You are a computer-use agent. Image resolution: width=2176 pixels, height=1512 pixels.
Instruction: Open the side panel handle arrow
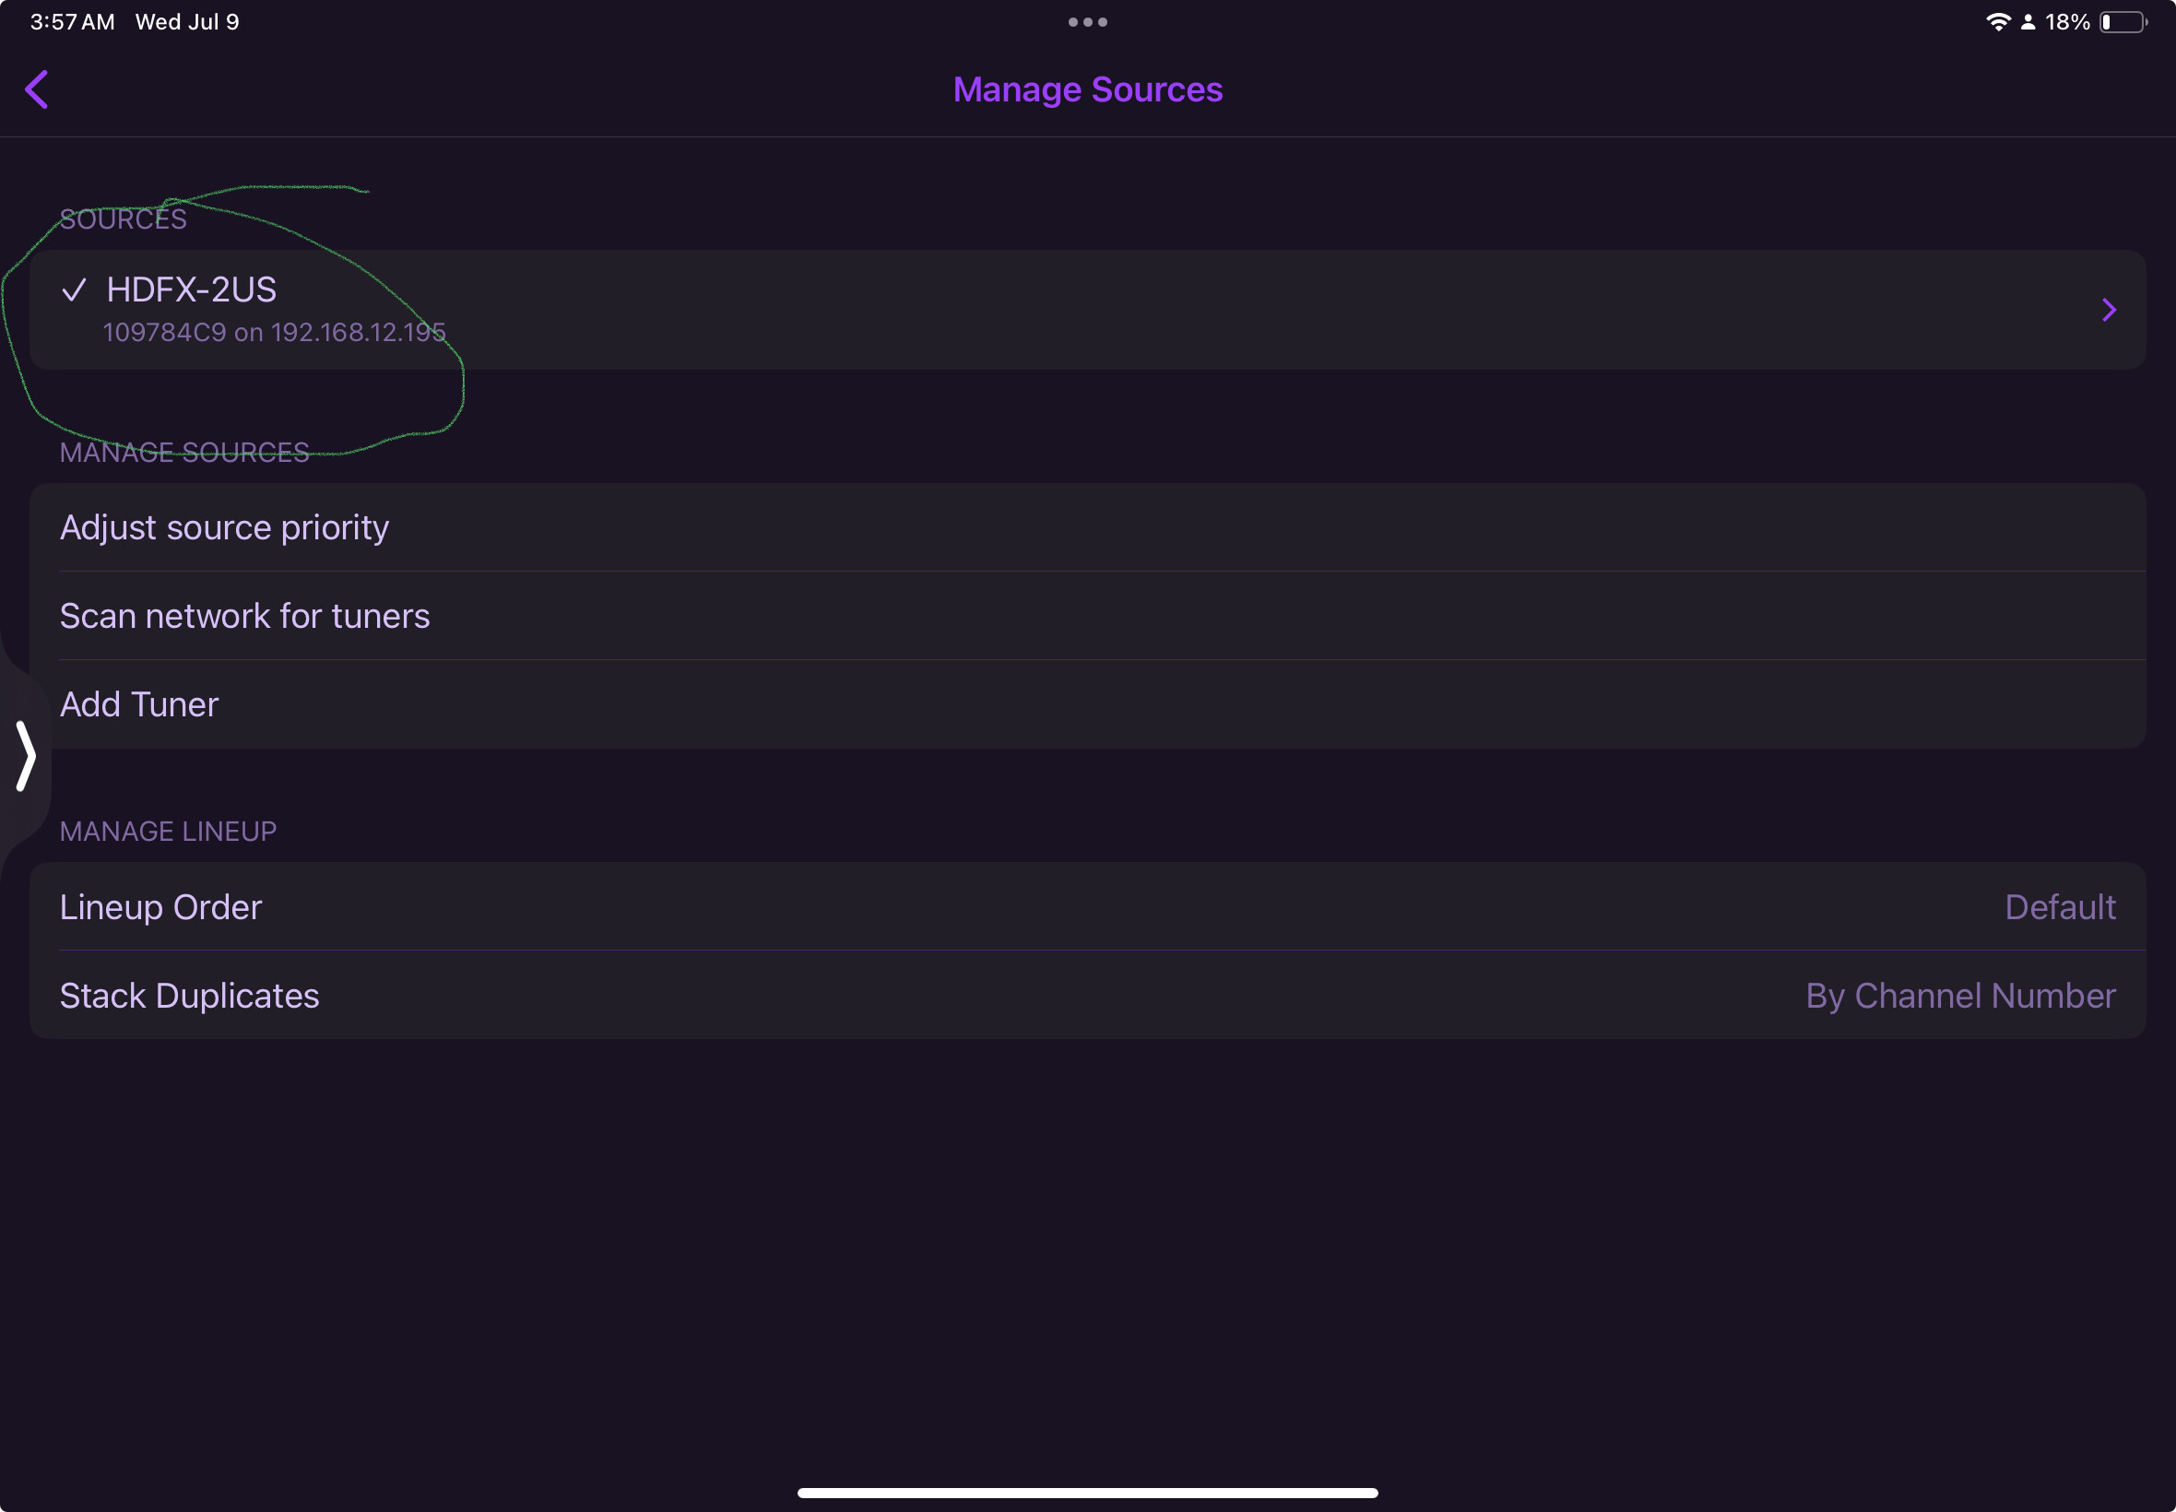coord(26,755)
